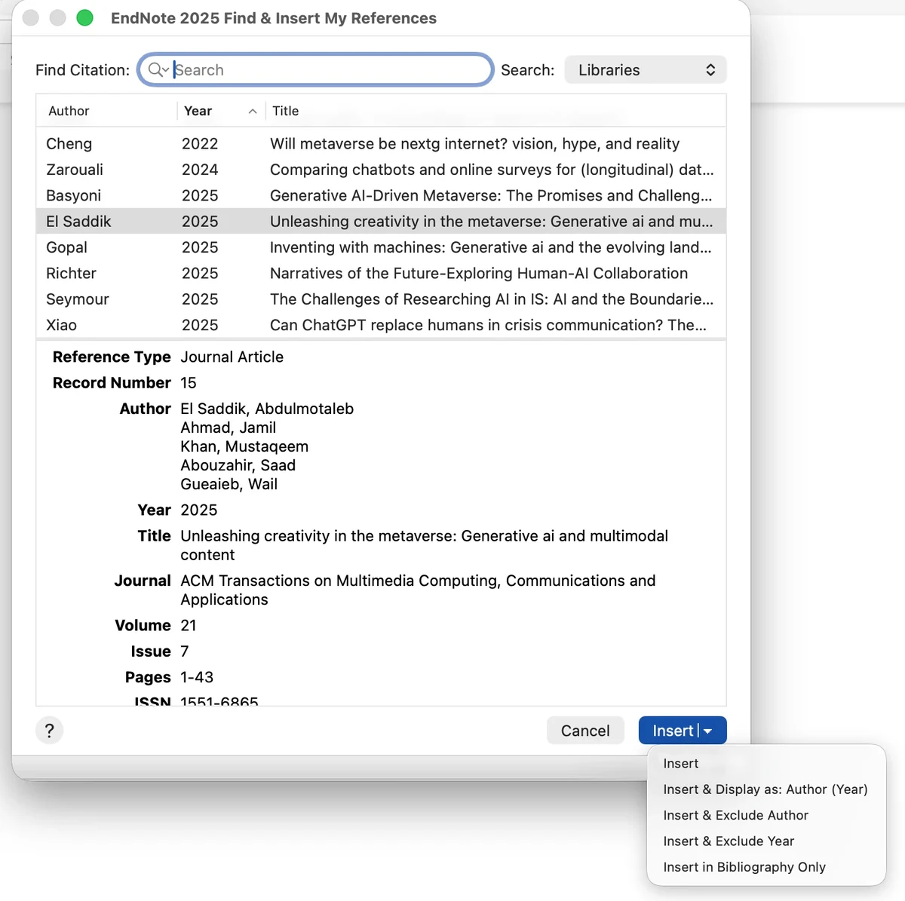The height and width of the screenshot is (901, 905).
Task: Select the Seymour 2025 reference row
Action: pyautogui.click(x=381, y=299)
